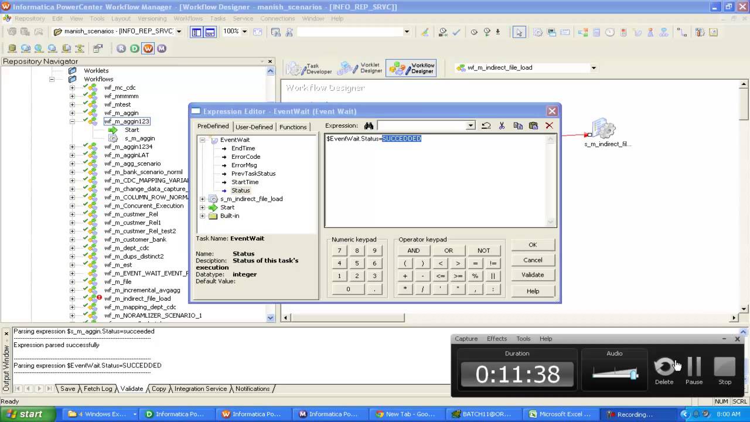Open the Expression search combo box dropdown

[470, 125]
